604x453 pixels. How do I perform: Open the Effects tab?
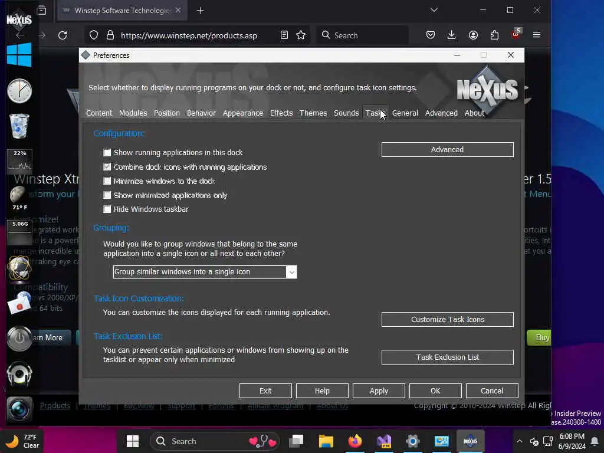pyautogui.click(x=281, y=113)
